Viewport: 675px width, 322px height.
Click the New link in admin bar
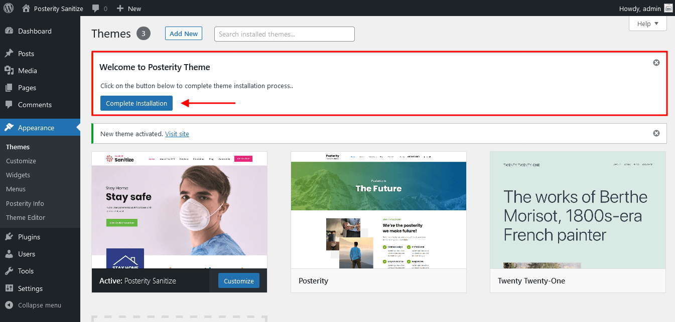pos(134,9)
